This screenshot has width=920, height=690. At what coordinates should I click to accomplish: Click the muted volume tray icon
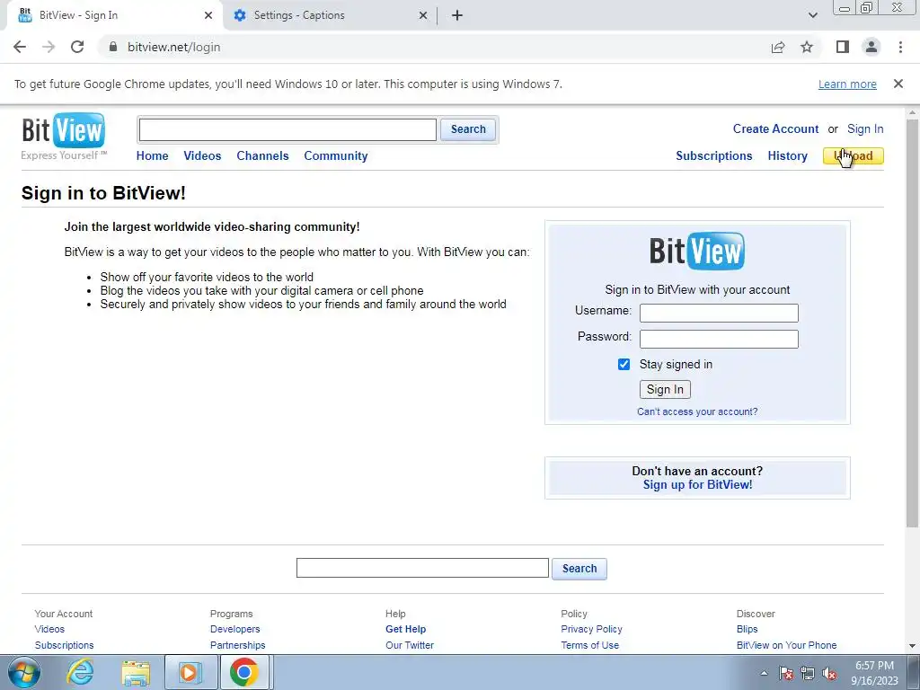tap(829, 673)
